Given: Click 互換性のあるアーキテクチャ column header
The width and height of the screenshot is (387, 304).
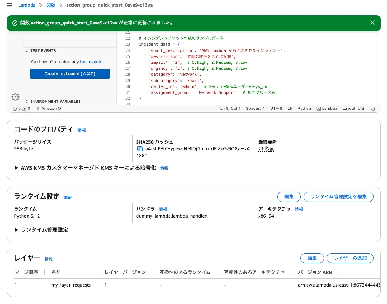Looking at the screenshot, I should pos(254,272).
